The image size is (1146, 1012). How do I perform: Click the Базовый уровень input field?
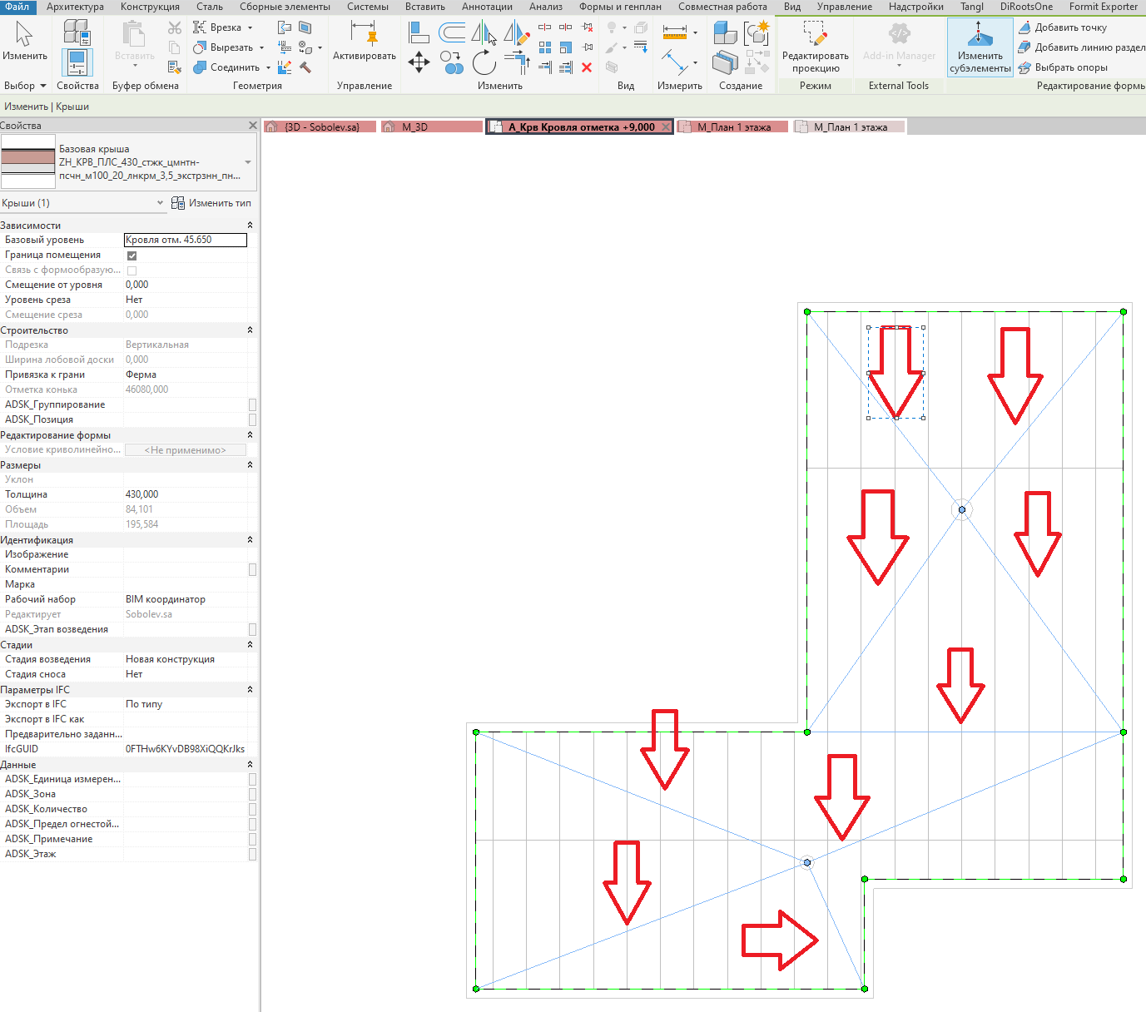(x=186, y=240)
